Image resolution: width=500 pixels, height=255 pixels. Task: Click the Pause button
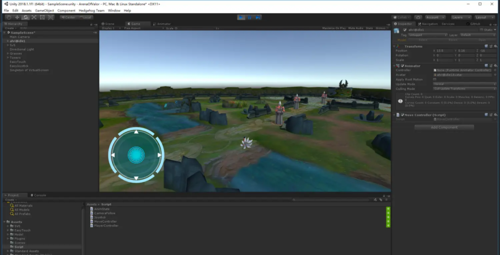coord(250,18)
